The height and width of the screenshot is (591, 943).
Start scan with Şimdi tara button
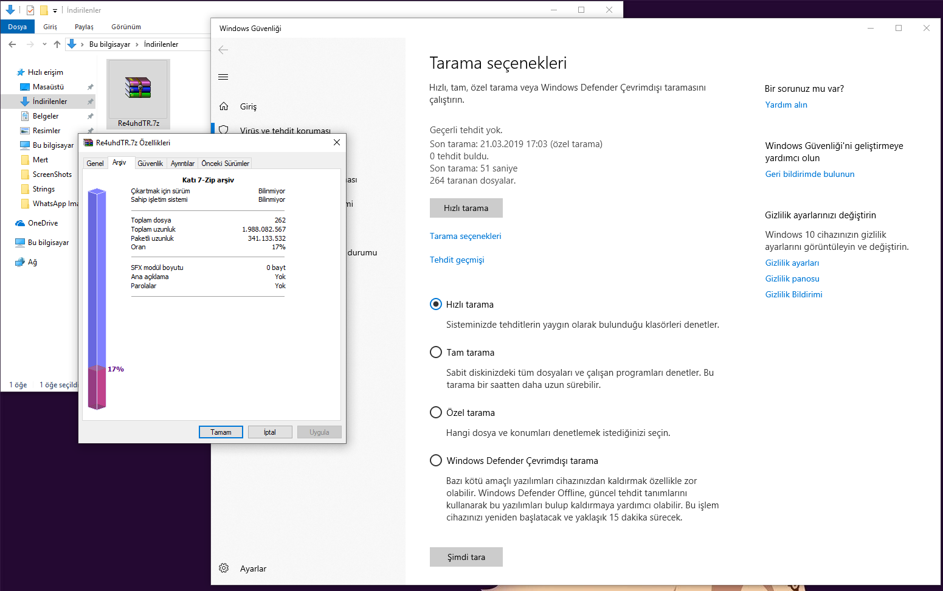[466, 557]
